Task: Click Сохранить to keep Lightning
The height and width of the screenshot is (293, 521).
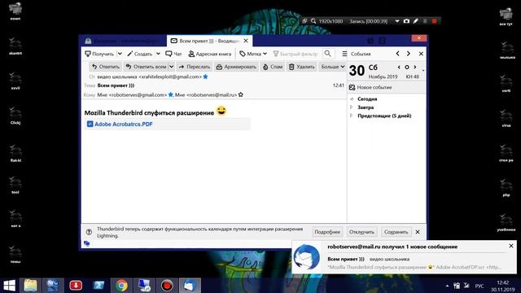Action: [396, 232]
